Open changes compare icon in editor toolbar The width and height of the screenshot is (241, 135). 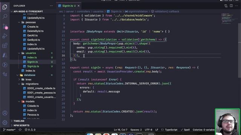click(226, 6)
